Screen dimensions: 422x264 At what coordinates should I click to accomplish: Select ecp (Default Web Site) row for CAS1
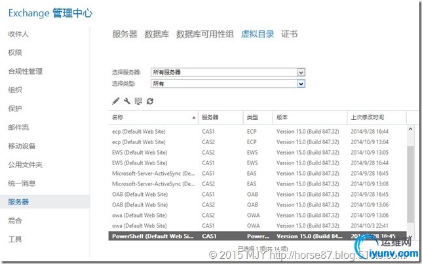pos(258,132)
